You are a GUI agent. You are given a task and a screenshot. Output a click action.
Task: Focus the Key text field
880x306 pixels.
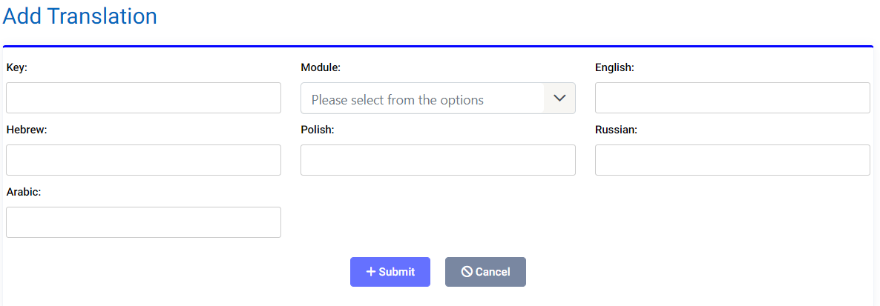[143, 98]
